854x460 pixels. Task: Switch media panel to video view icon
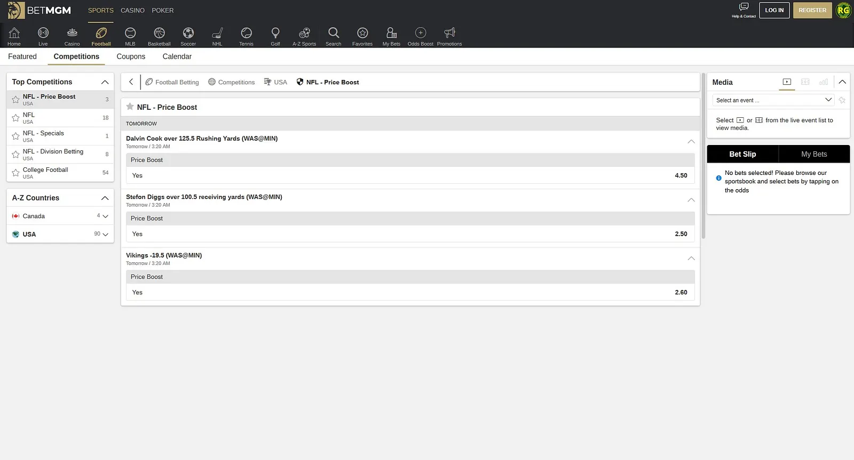787,82
